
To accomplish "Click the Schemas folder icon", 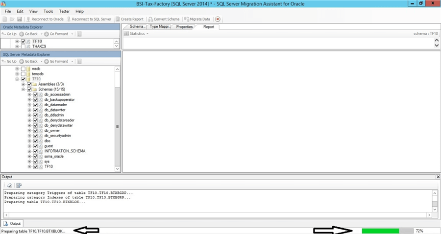I will [34, 89].
